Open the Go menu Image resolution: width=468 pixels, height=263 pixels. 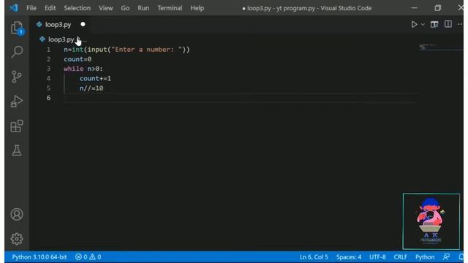(125, 8)
